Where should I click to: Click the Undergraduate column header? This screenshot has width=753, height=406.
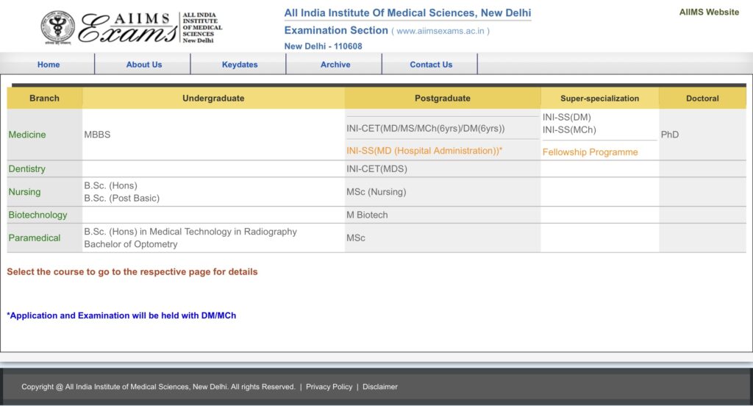(213, 98)
